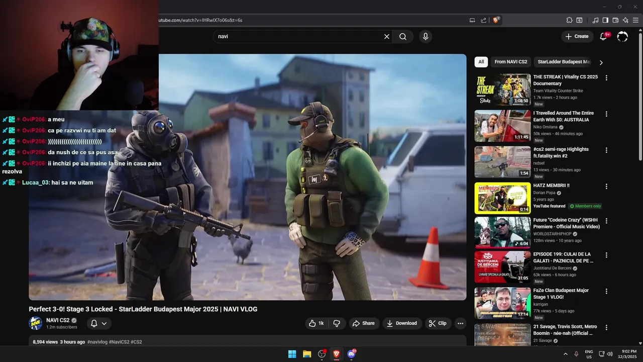Open the clock showing 9:02 PM
This screenshot has width=643, height=362.
(x=628, y=354)
